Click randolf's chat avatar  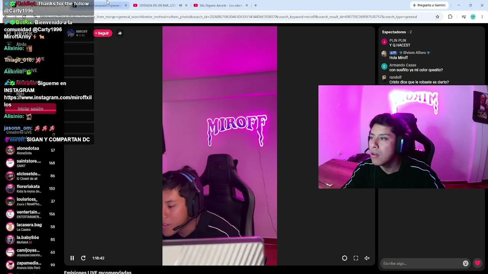(384, 78)
